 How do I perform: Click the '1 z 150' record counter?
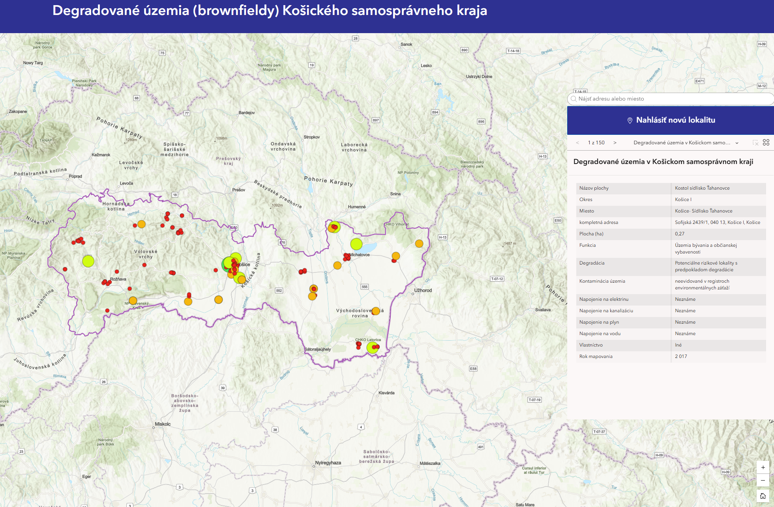click(x=596, y=143)
